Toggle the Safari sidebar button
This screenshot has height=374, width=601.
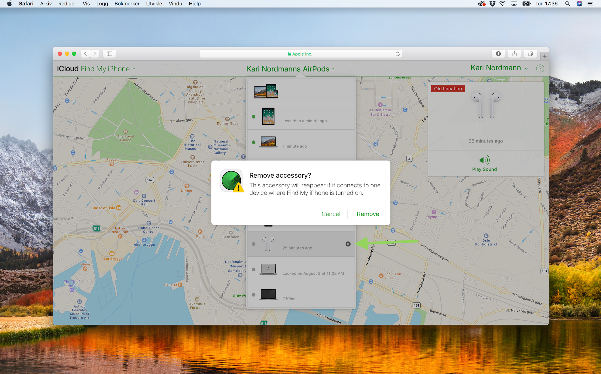[x=109, y=54]
